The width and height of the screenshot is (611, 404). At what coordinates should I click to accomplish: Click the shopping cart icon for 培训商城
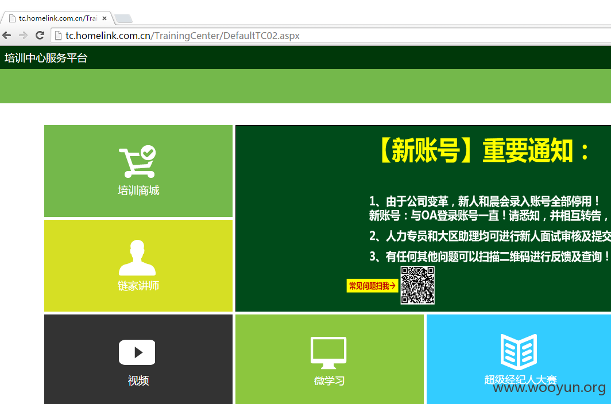pos(137,161)
